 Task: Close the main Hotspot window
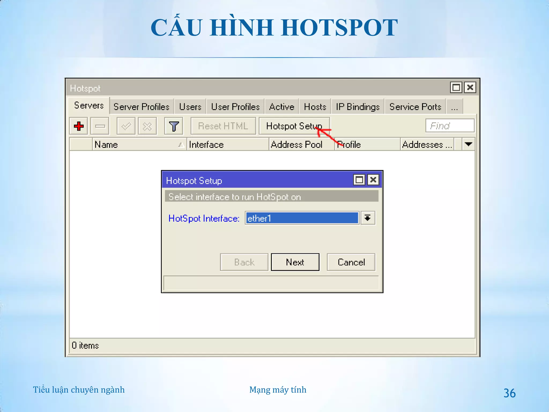[470, 87]
